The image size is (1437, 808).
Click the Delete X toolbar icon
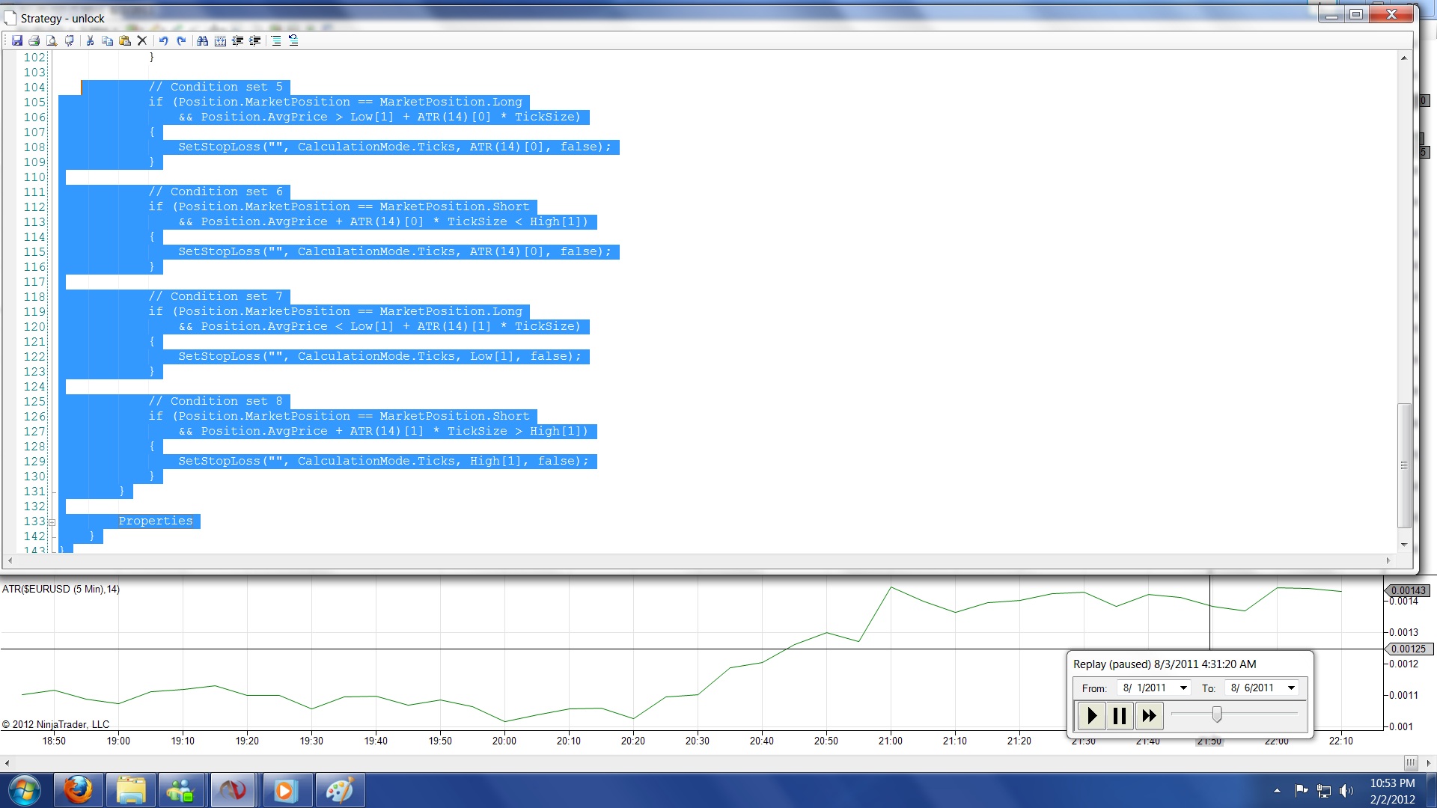point(142,40)
